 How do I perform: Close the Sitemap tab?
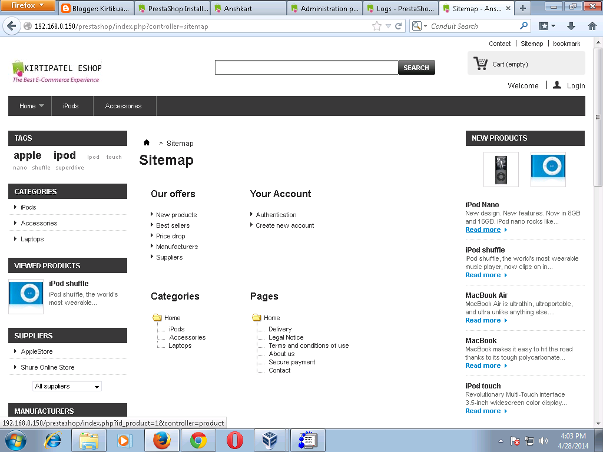point(508,8)
